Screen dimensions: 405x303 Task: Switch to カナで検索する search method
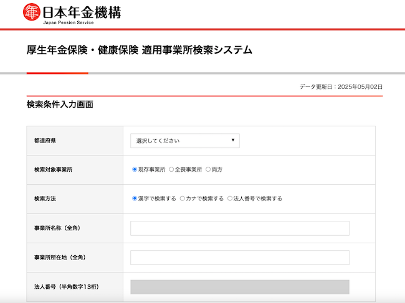[182, 198]
